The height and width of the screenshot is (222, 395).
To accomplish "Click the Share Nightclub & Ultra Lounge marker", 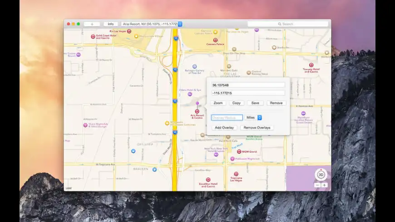I will (x=85, y=125).
